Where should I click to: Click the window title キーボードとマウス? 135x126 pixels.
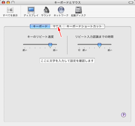click(67, 3)
